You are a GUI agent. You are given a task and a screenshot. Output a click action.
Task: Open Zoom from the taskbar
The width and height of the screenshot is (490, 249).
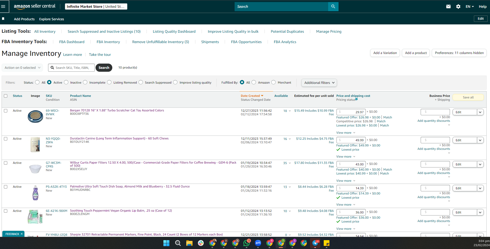(258, 243)
